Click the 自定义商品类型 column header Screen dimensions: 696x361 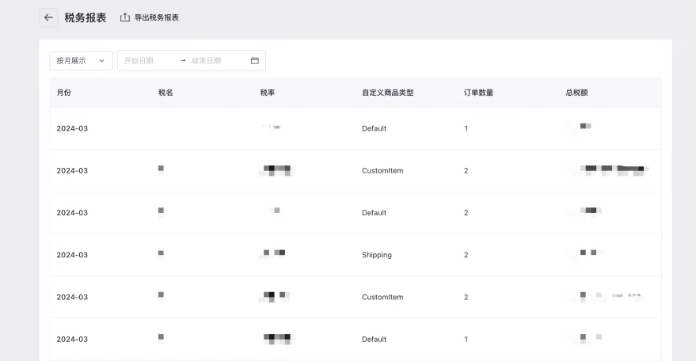click(387, 93)
